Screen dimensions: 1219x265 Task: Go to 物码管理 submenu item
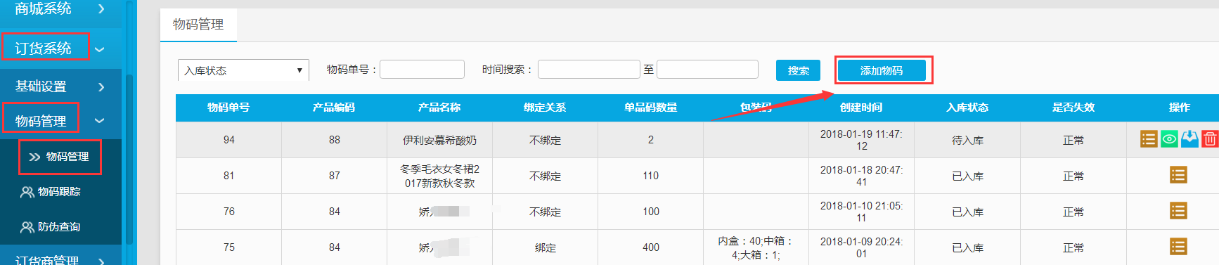pos(67,157)
